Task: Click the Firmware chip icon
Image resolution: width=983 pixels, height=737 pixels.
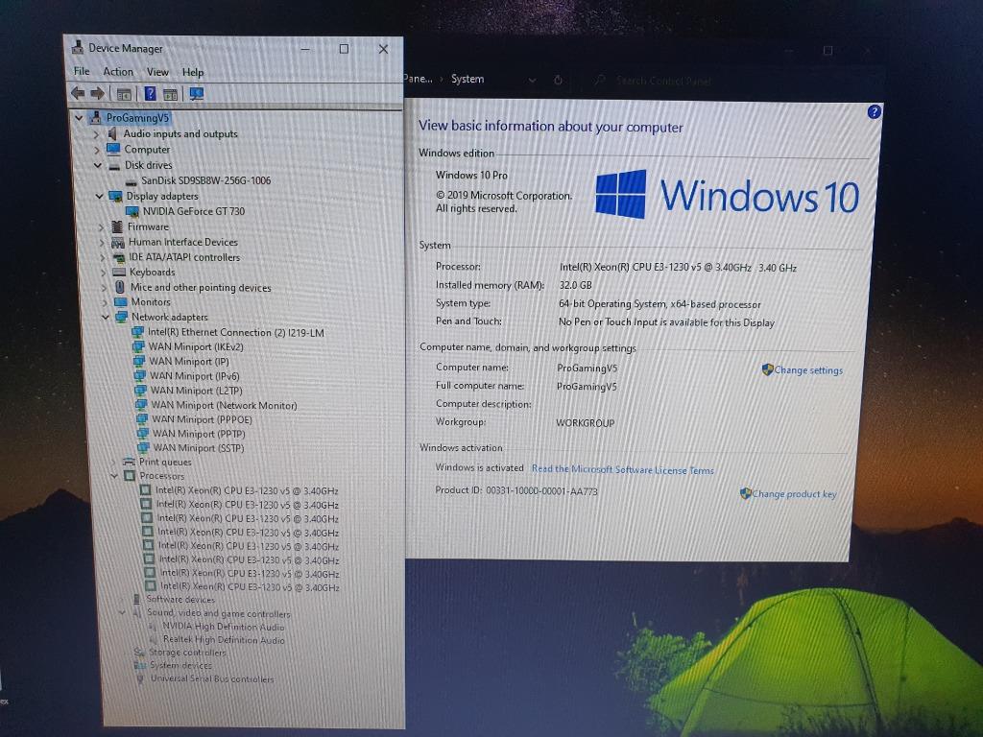Action: pos(116,226)
